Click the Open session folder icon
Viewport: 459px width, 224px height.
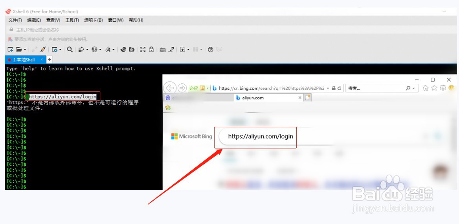point(19,50)
